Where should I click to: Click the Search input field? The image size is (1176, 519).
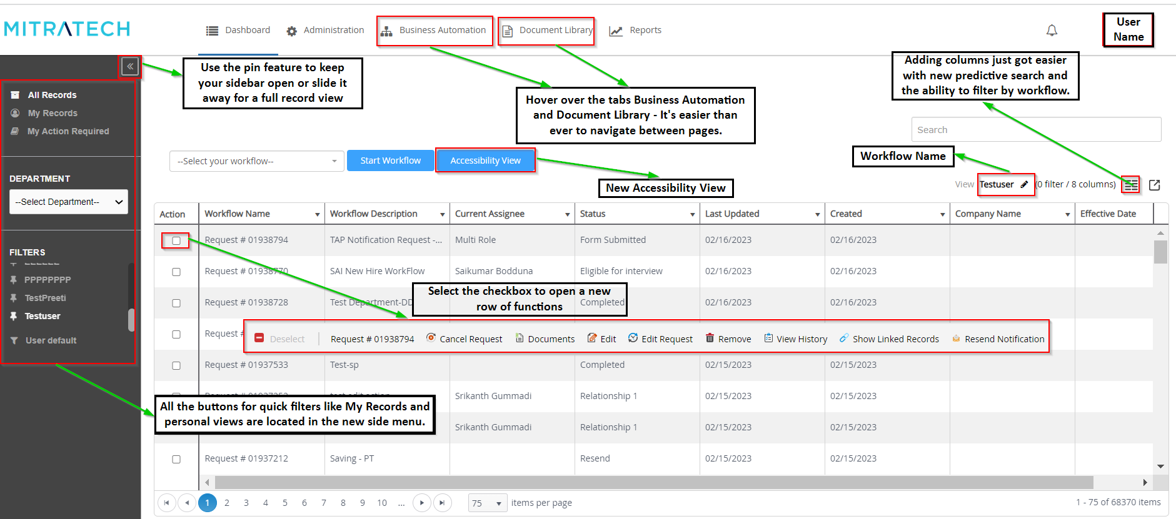coord(1036,129)
